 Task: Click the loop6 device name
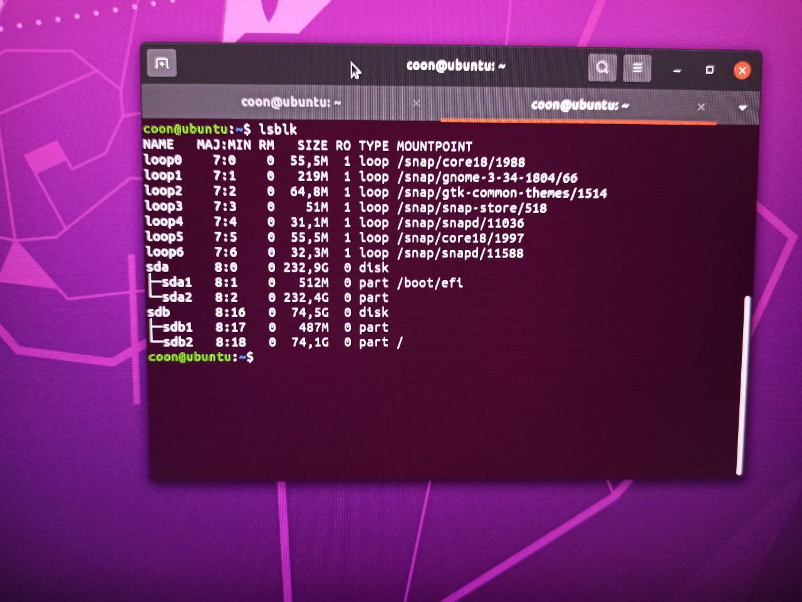[165, 252]
